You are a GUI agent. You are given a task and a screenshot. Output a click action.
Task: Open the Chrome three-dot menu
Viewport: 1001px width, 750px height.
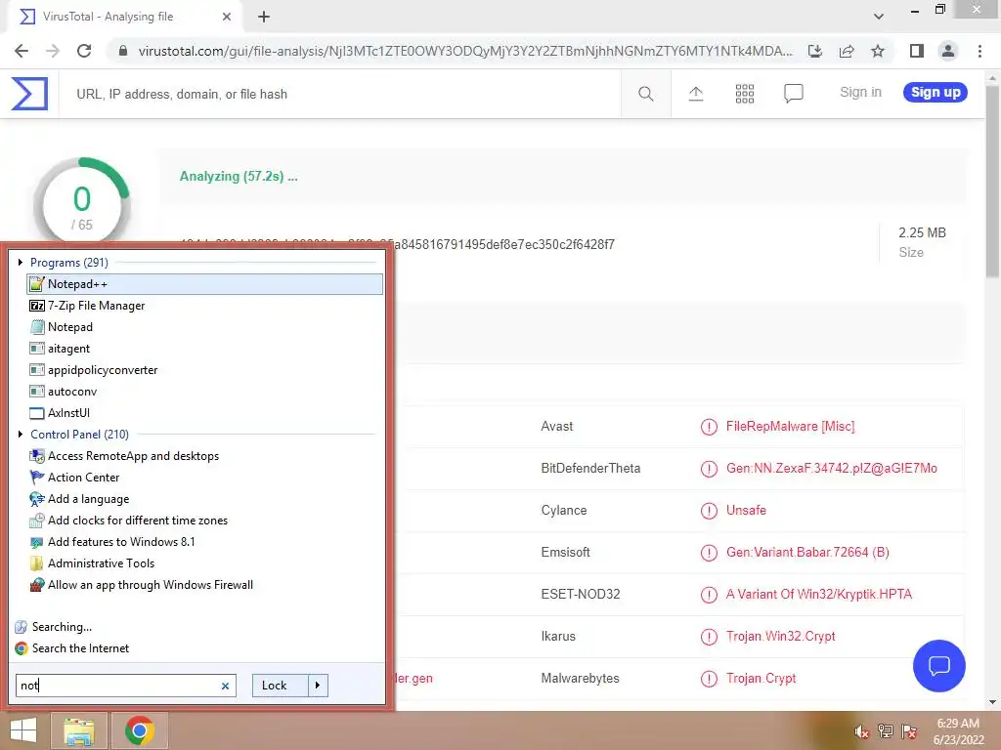click(x=979, y=51)
